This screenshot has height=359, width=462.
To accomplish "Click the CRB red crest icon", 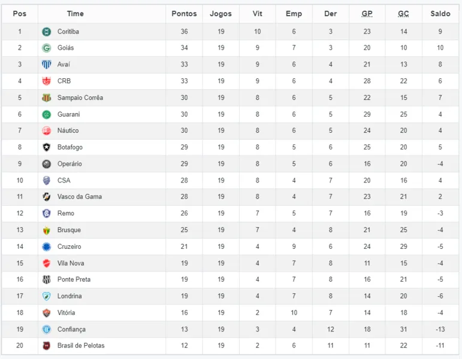I will tap(47, 81).
